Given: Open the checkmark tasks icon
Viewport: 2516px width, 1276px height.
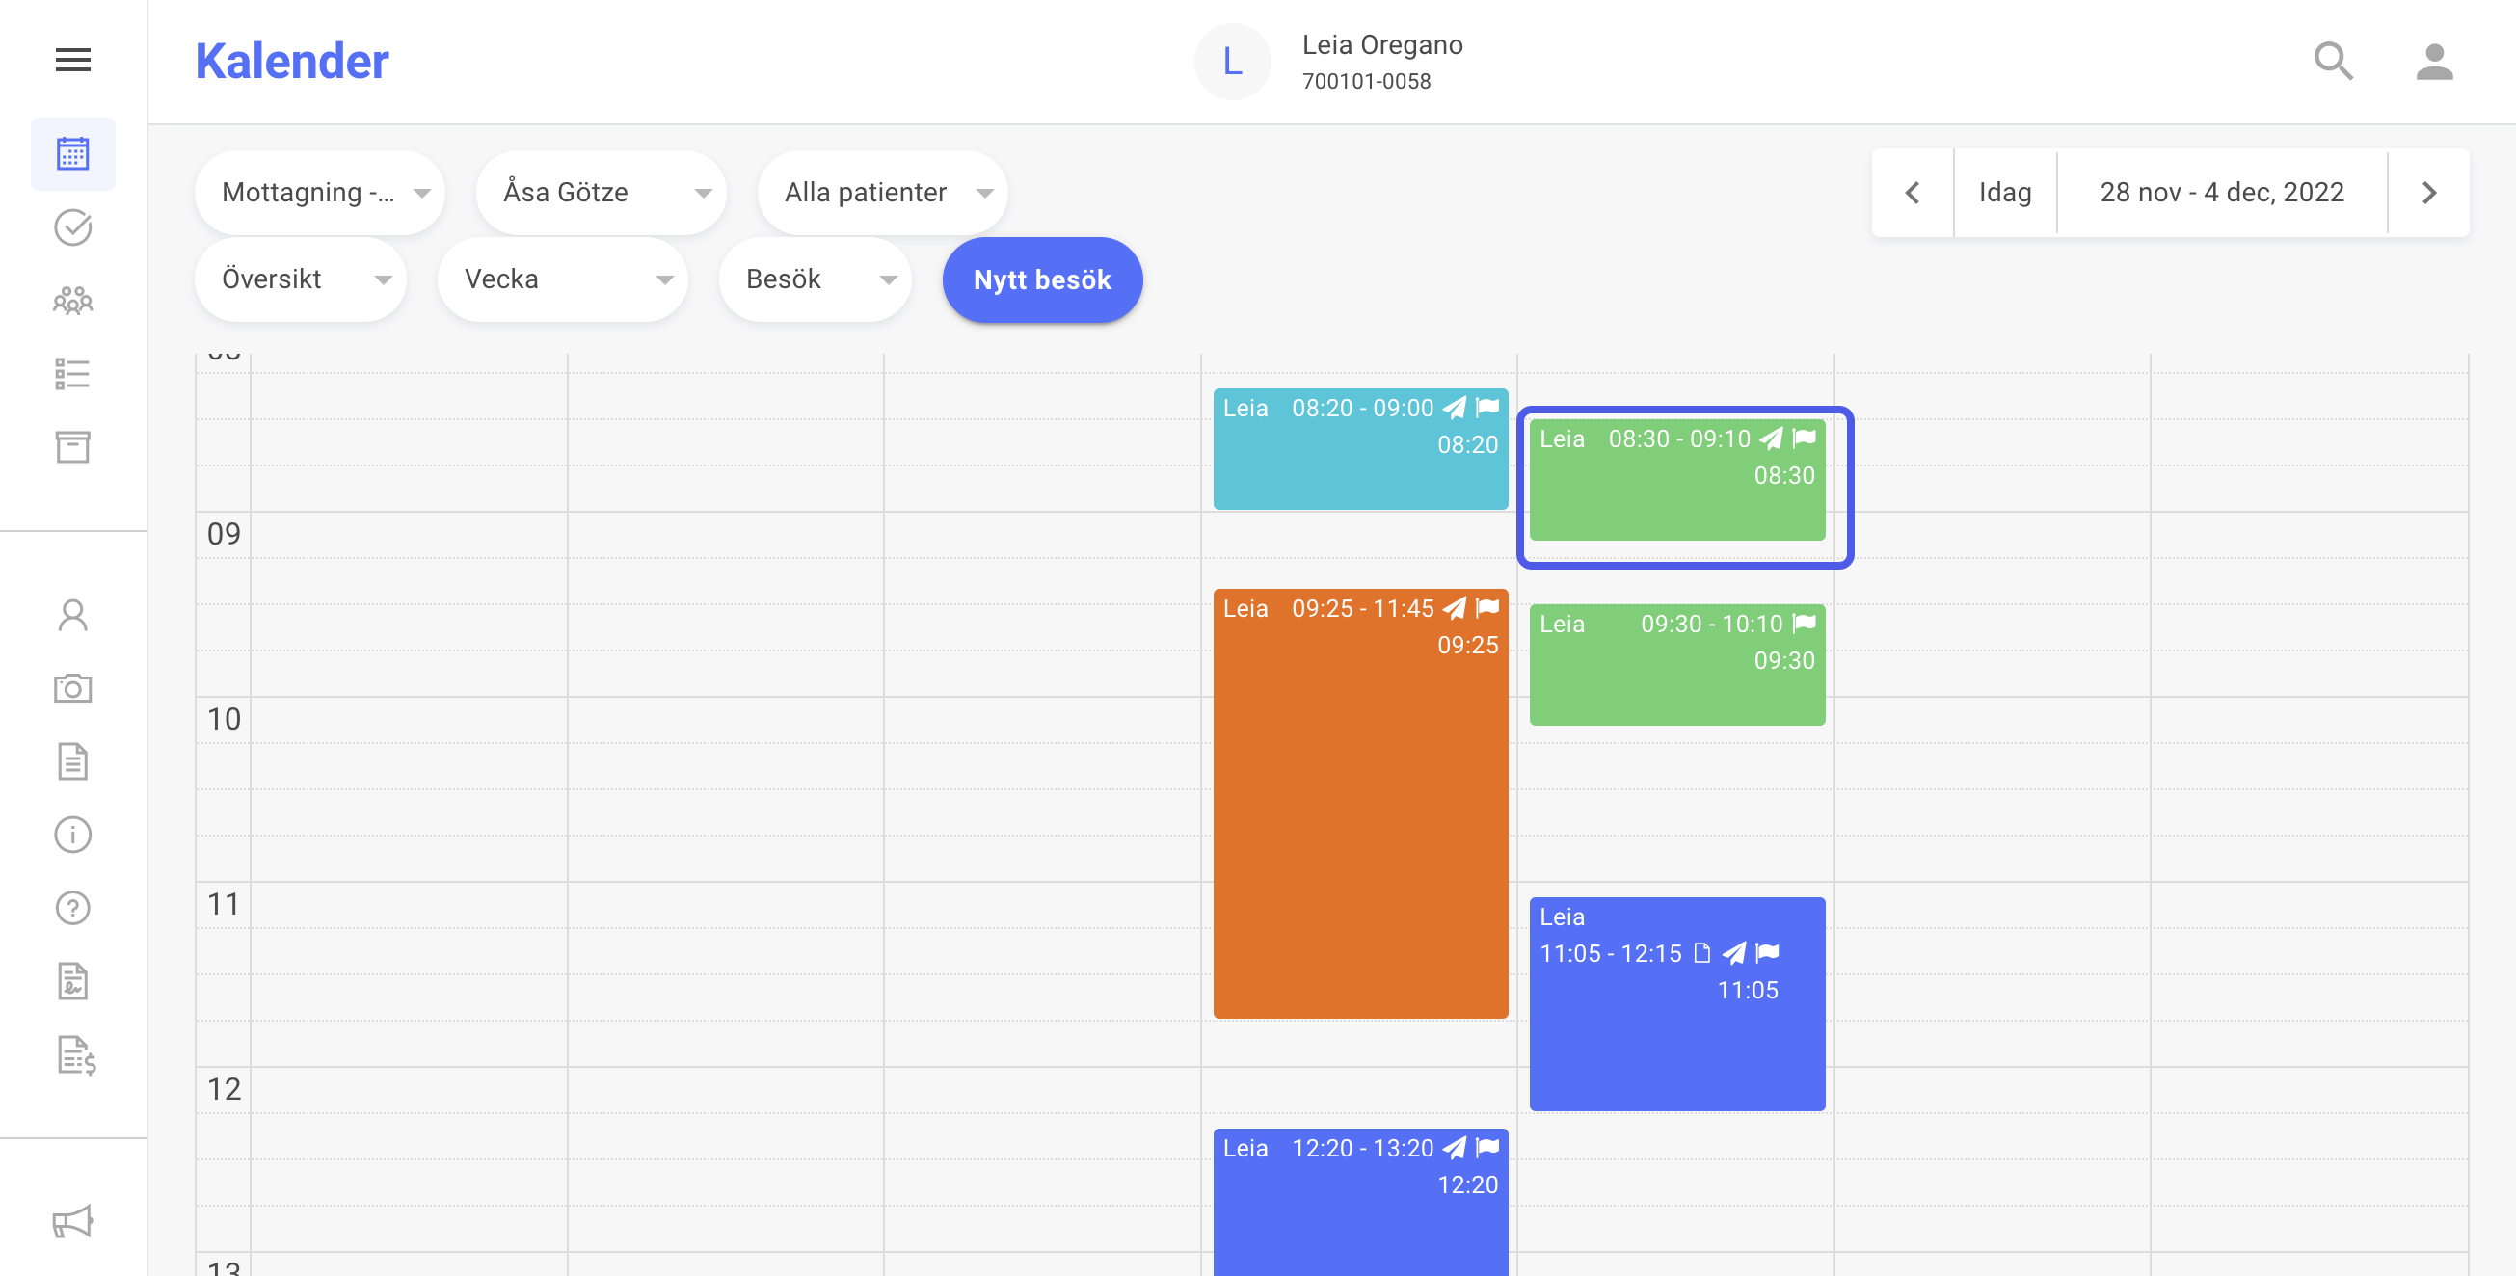Looking at the screenshot, I should coord(73,227).
